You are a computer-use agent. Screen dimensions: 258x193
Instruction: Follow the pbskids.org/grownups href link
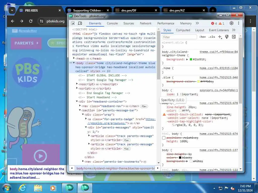pyautogui.click(x=122, y=121)
